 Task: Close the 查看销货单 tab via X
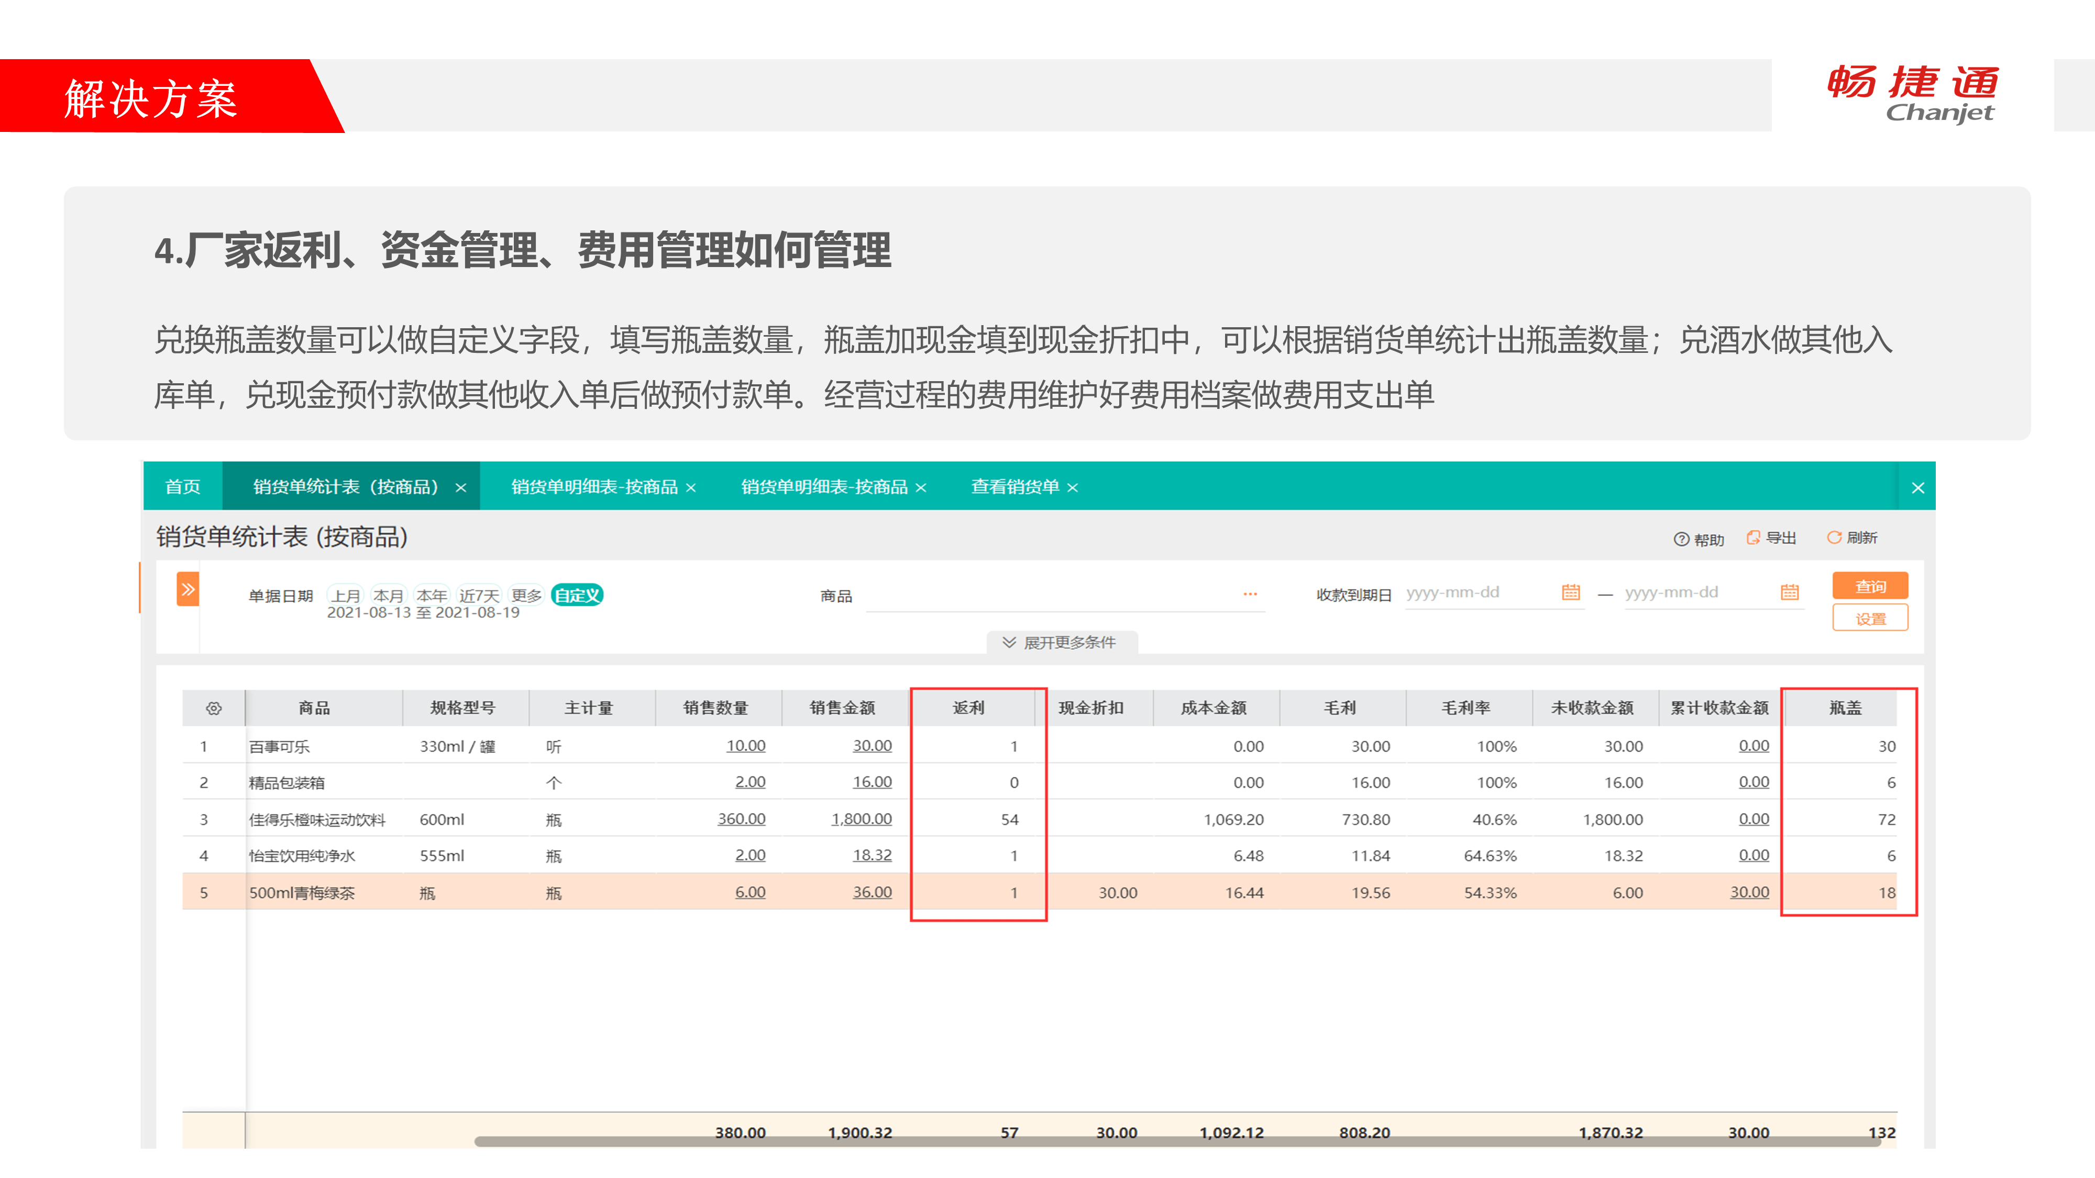click(x=1073, y=488)
